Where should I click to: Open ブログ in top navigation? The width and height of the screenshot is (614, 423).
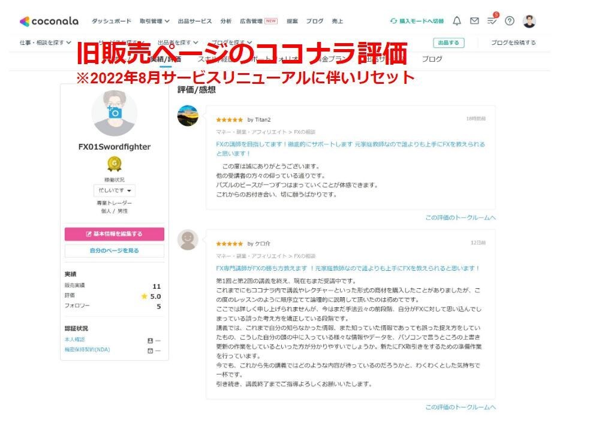click(x=315, y=21)
